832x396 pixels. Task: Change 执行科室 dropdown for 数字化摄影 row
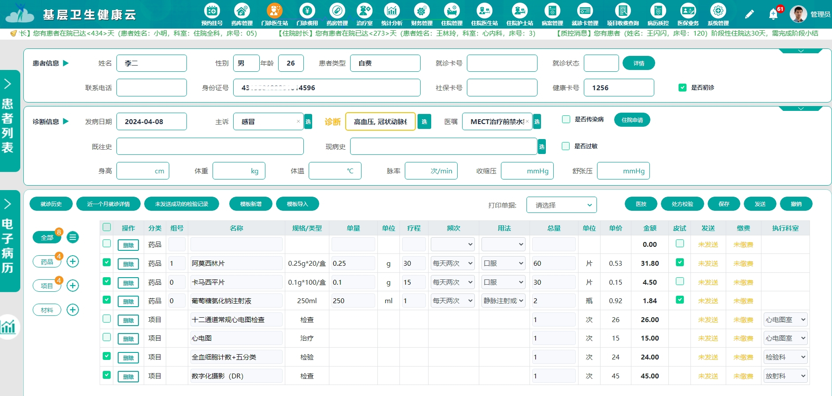[x=785, y=376]
